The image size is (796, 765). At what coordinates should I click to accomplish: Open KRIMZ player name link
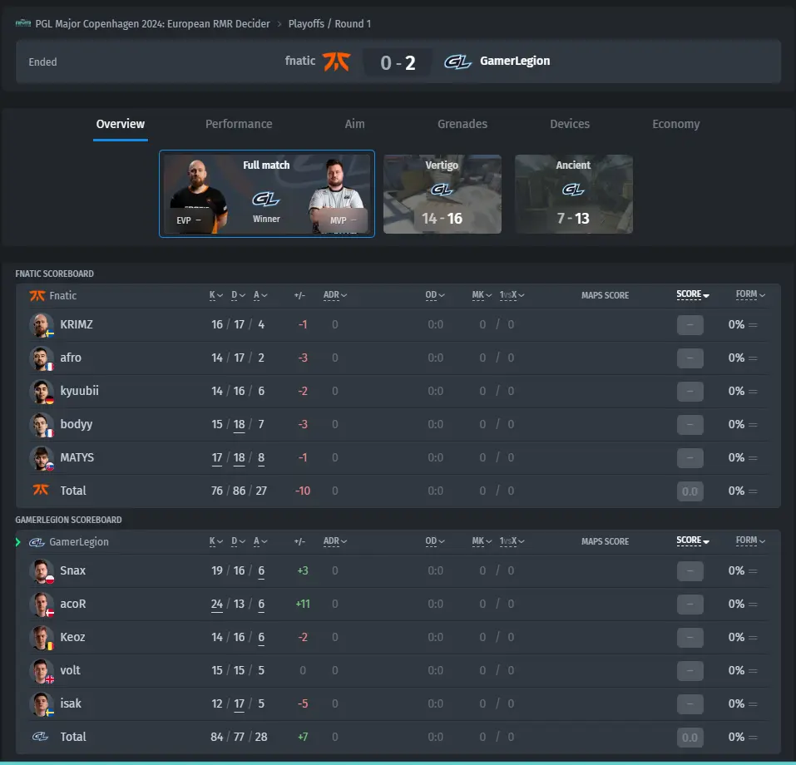[77, 324]
